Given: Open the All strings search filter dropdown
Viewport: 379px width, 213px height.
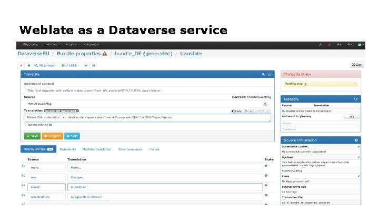Looking at the screenshot, I should coord(46,65).
